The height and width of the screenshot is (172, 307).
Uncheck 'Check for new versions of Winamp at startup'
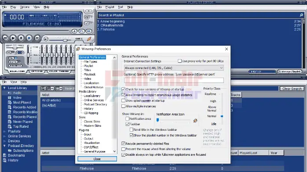point(123,89)
